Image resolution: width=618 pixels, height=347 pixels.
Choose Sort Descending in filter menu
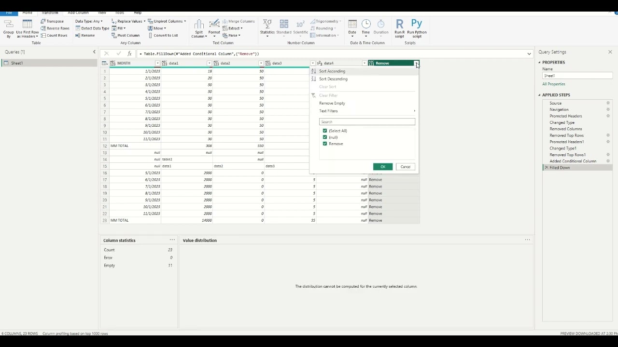pyautogui.click(x=333, y=79)
